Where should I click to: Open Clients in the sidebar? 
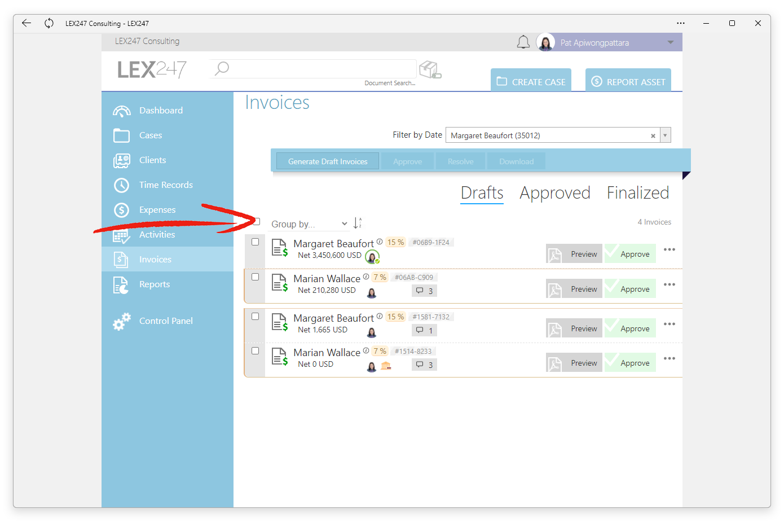pos(168,160)
